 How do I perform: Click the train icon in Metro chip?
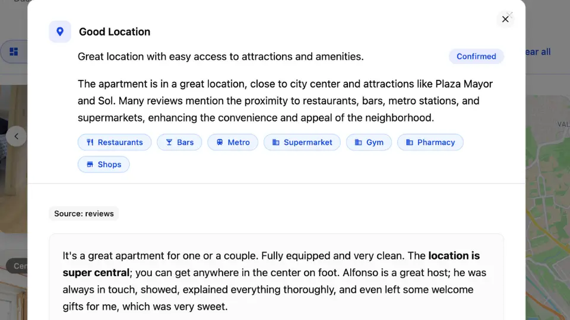(x=220, y=142)
